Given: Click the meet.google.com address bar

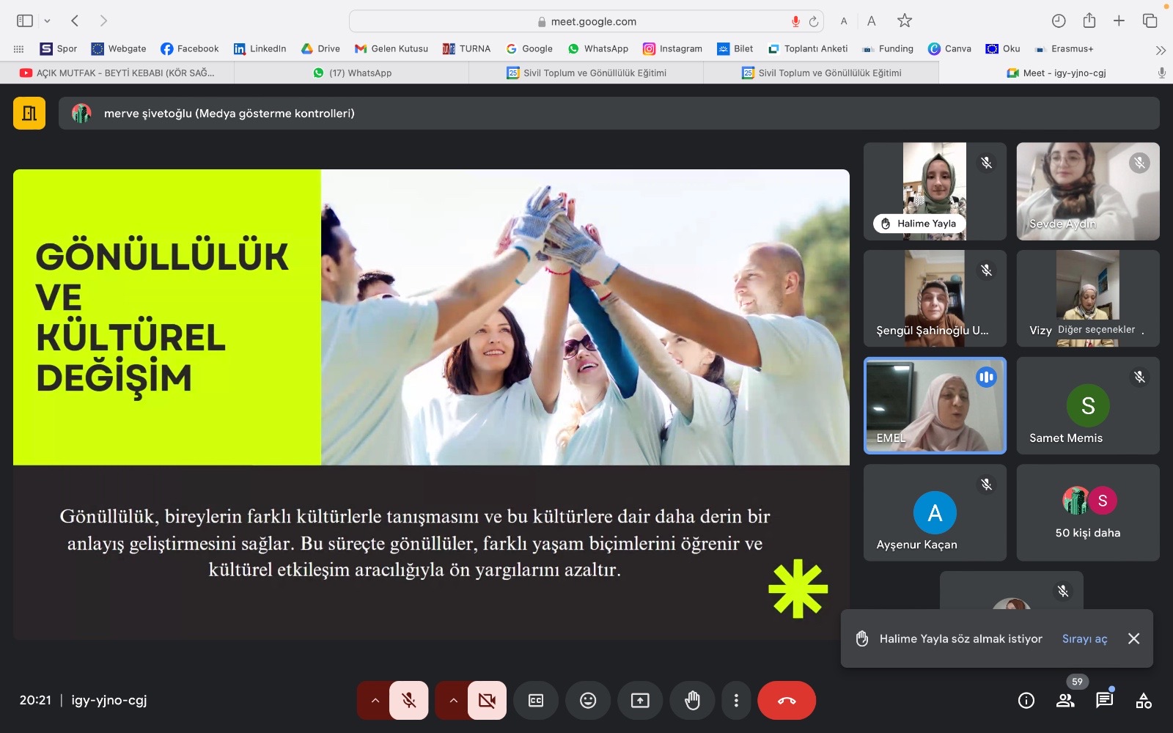Looking at the screenshot, I should [x=586, y=21].
